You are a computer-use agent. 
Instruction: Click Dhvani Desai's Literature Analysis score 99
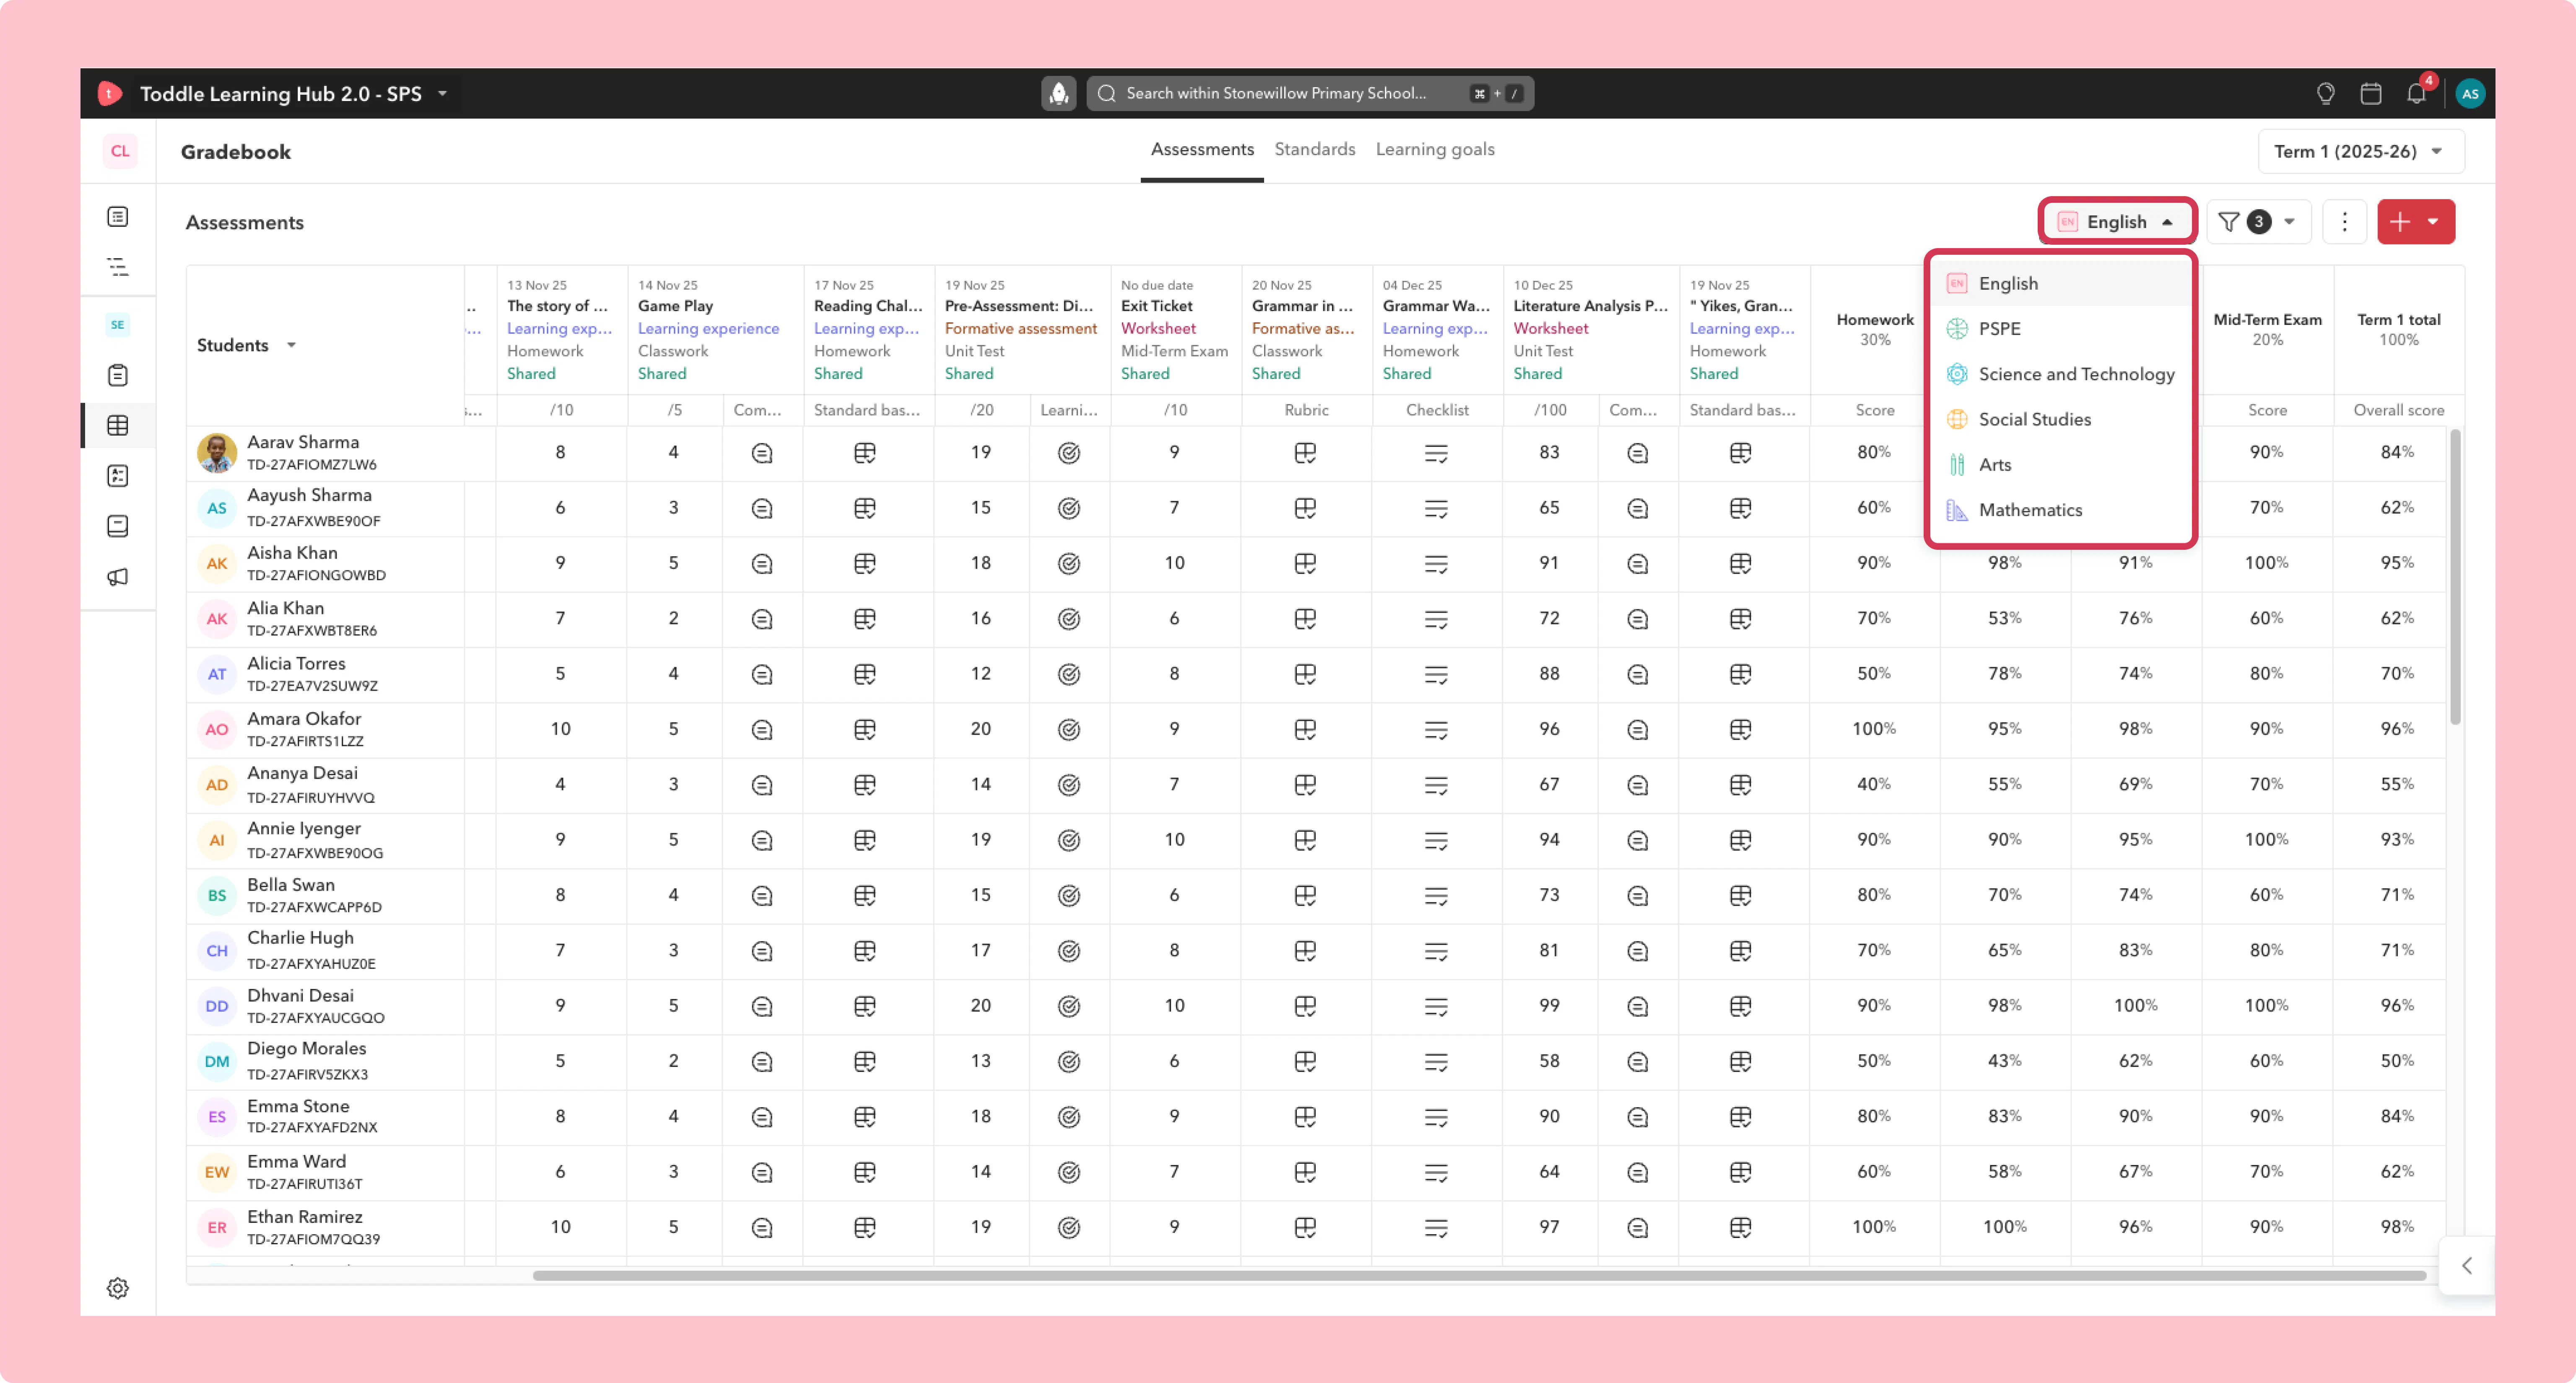1549,1005
